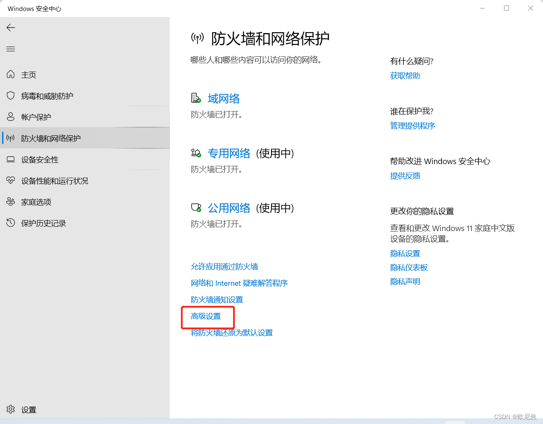Click 将防火墙还原为默认设置 link
Image resolution: width=543 pixels, height=424 pixels.
[x=232, y=333]
